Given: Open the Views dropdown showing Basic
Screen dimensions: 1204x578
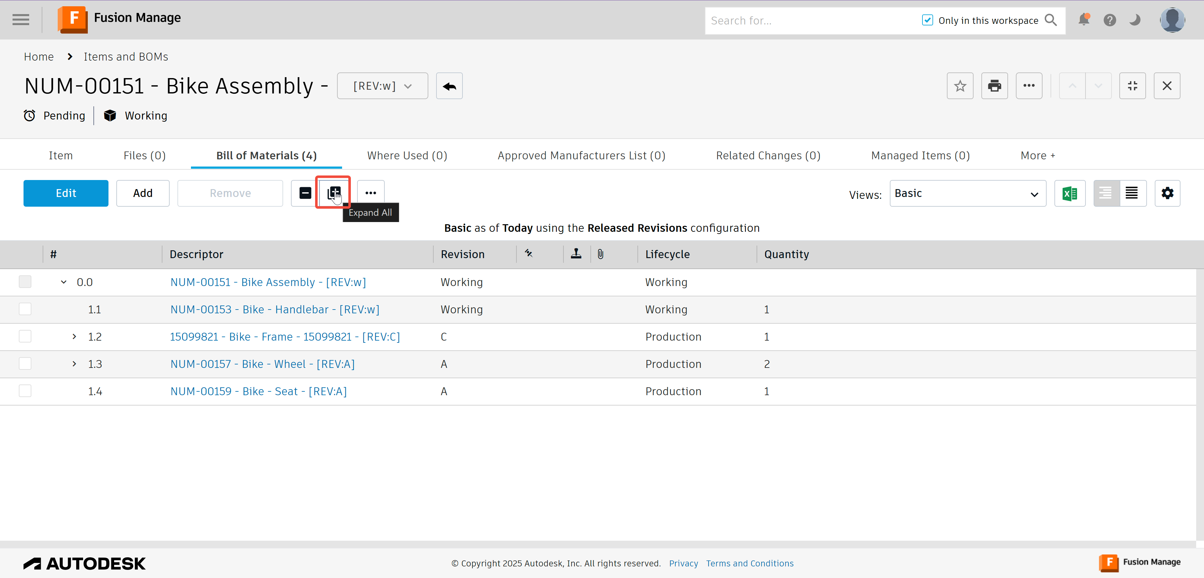Looking at the screenshot, I should point(968,193).
